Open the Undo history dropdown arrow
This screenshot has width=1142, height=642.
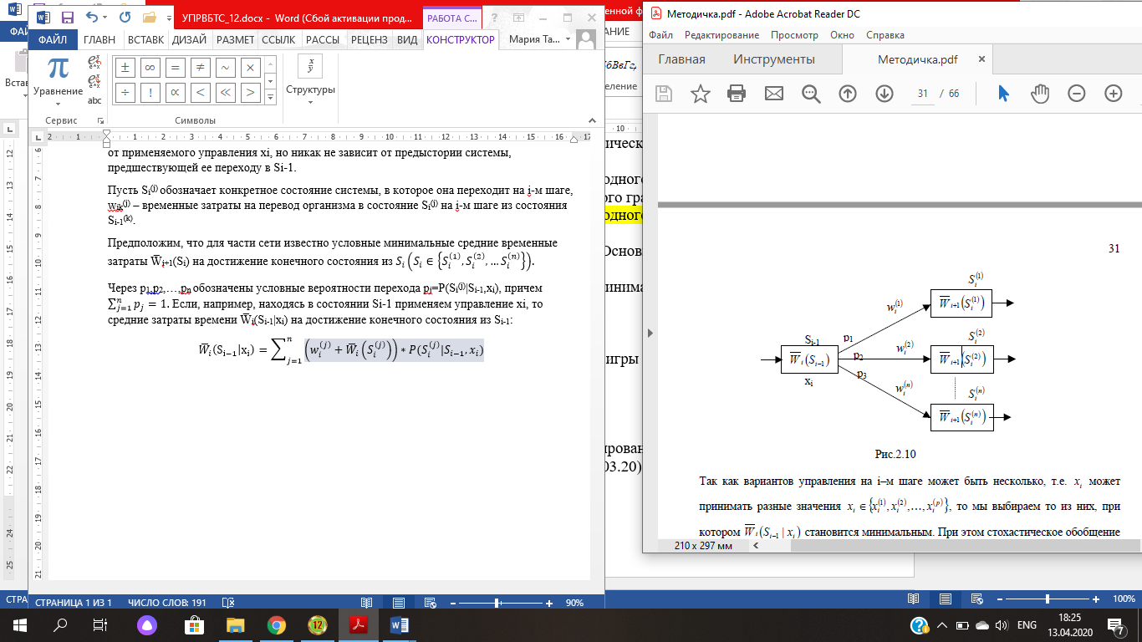coord(105,18)
